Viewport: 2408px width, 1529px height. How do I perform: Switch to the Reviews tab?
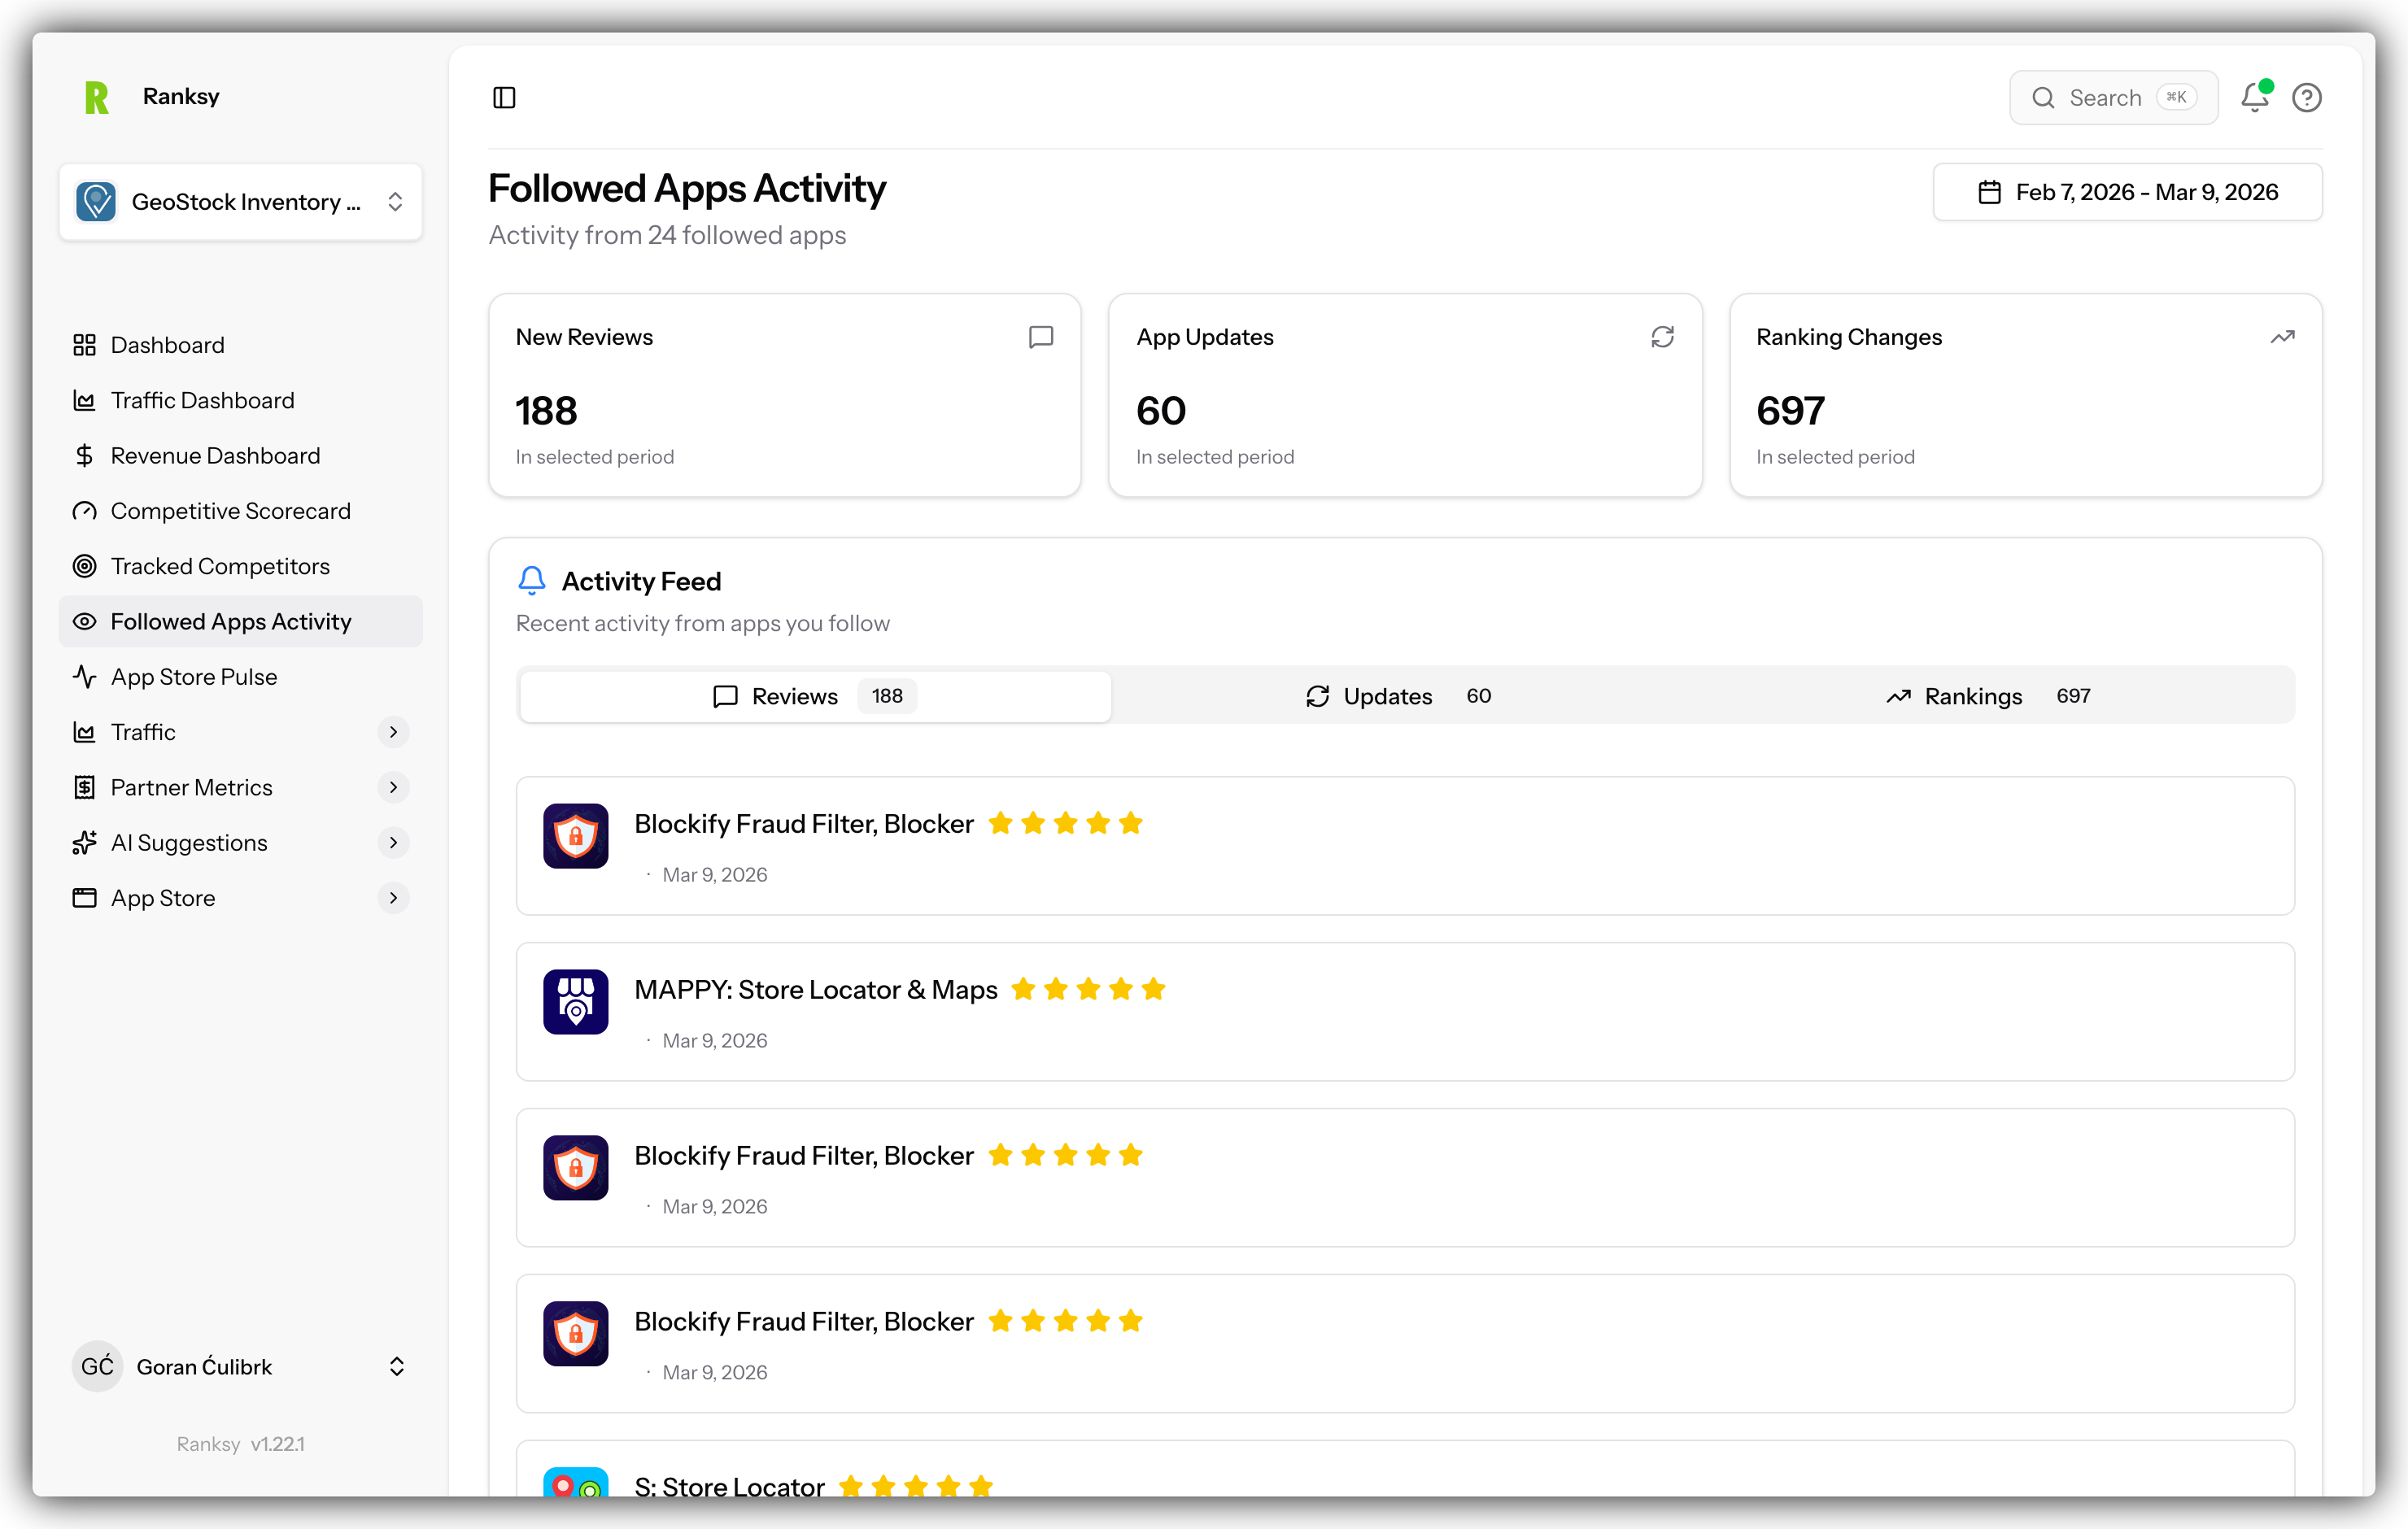815,696
